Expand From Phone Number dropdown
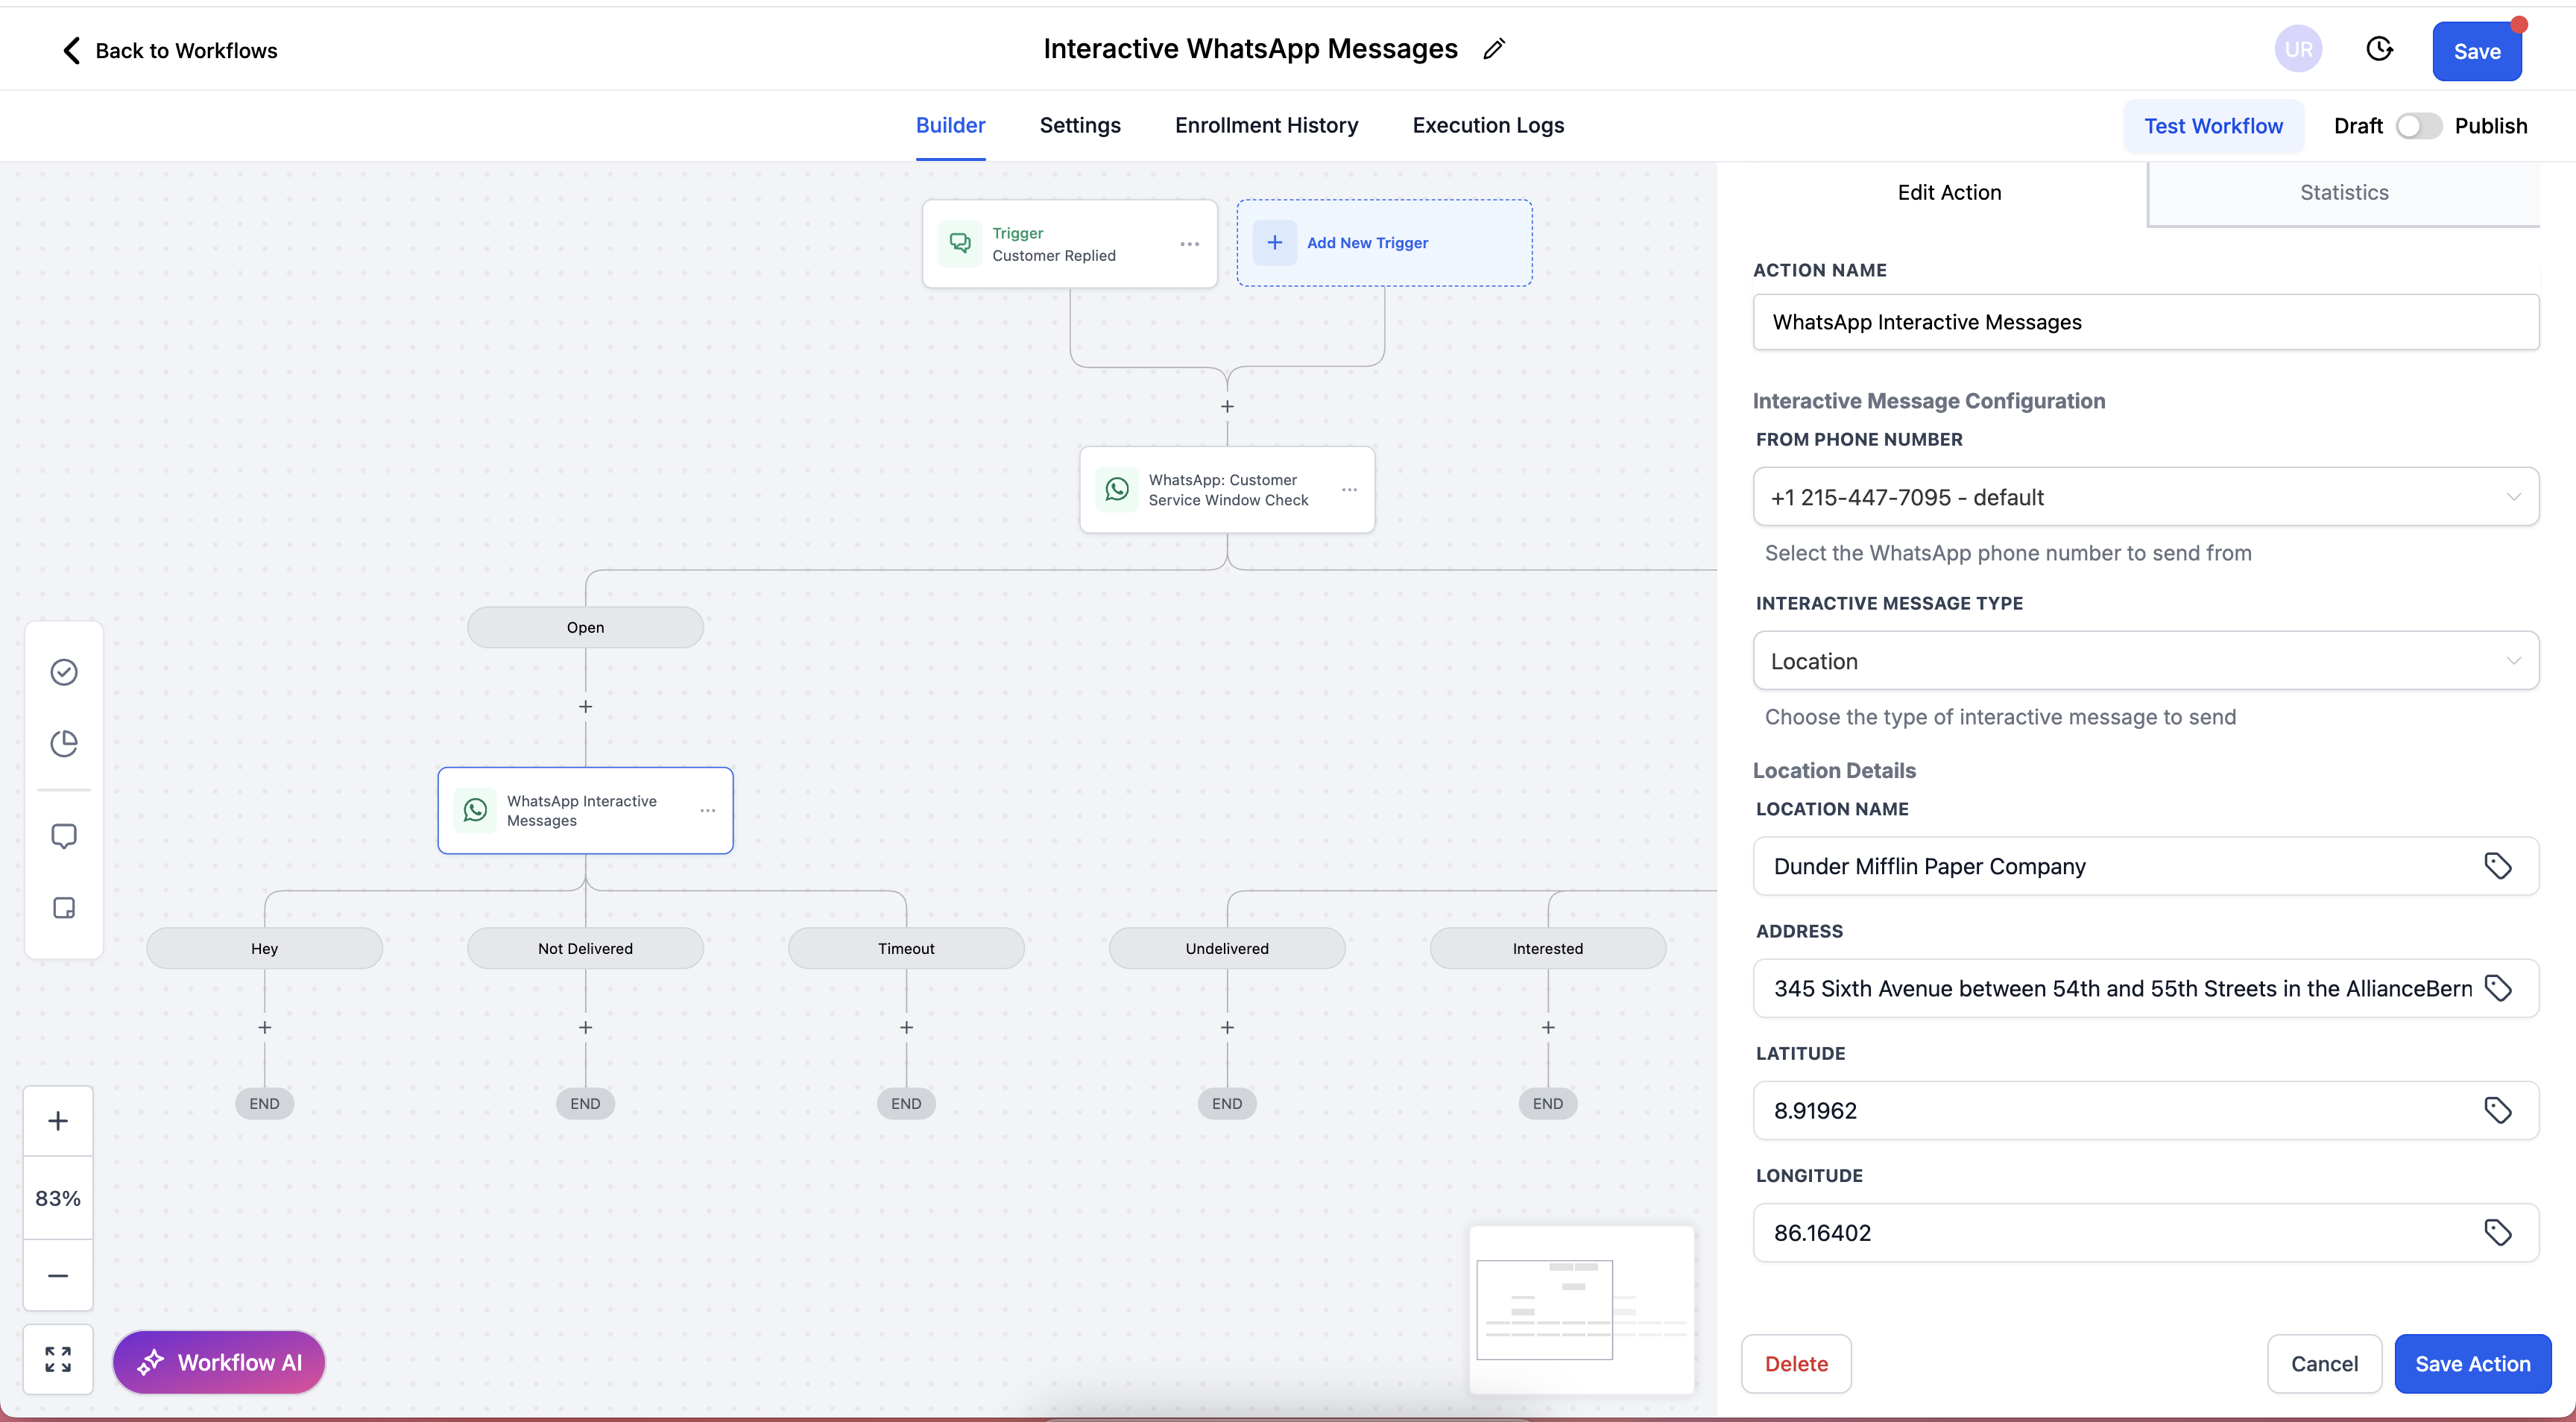This screenshot has height=1422, width=2576. [2145, 497]
